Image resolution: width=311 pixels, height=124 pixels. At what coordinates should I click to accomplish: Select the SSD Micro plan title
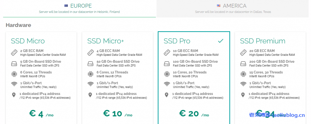click(x=28, y=41)
